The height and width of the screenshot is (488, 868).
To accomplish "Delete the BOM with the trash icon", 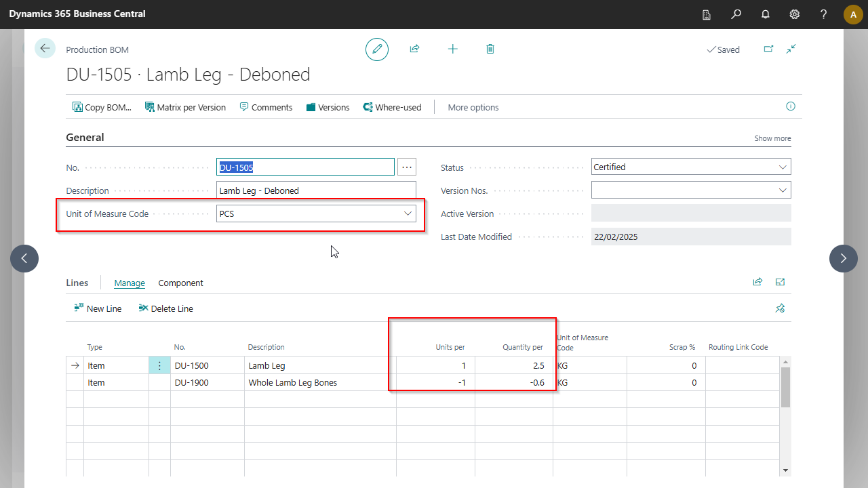I will coord(490,49).
